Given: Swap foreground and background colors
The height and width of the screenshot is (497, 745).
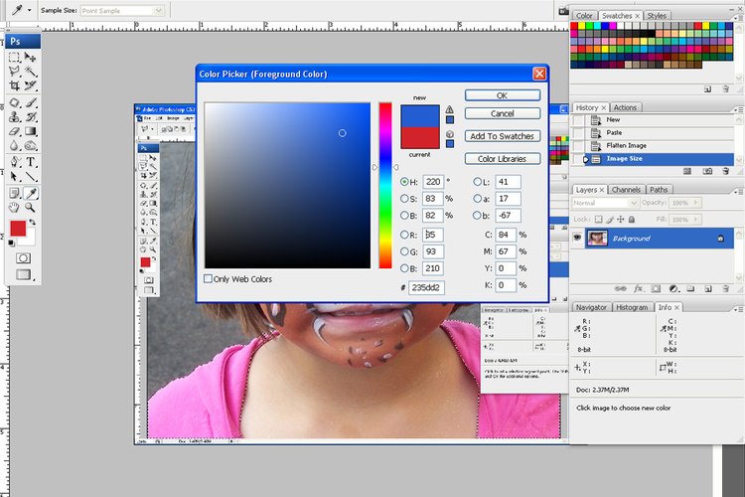Looking at the screenshot, I should (33, 222).
